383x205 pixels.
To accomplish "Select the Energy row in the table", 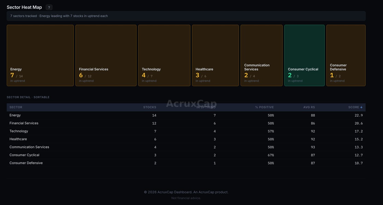I will pos(186,115).
